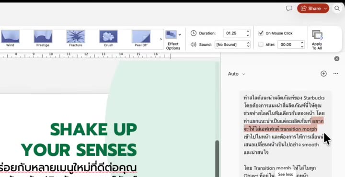Click the After time stepper arrows
The image size is (345, 177).
pyautogui.click(x=302, y=44)
